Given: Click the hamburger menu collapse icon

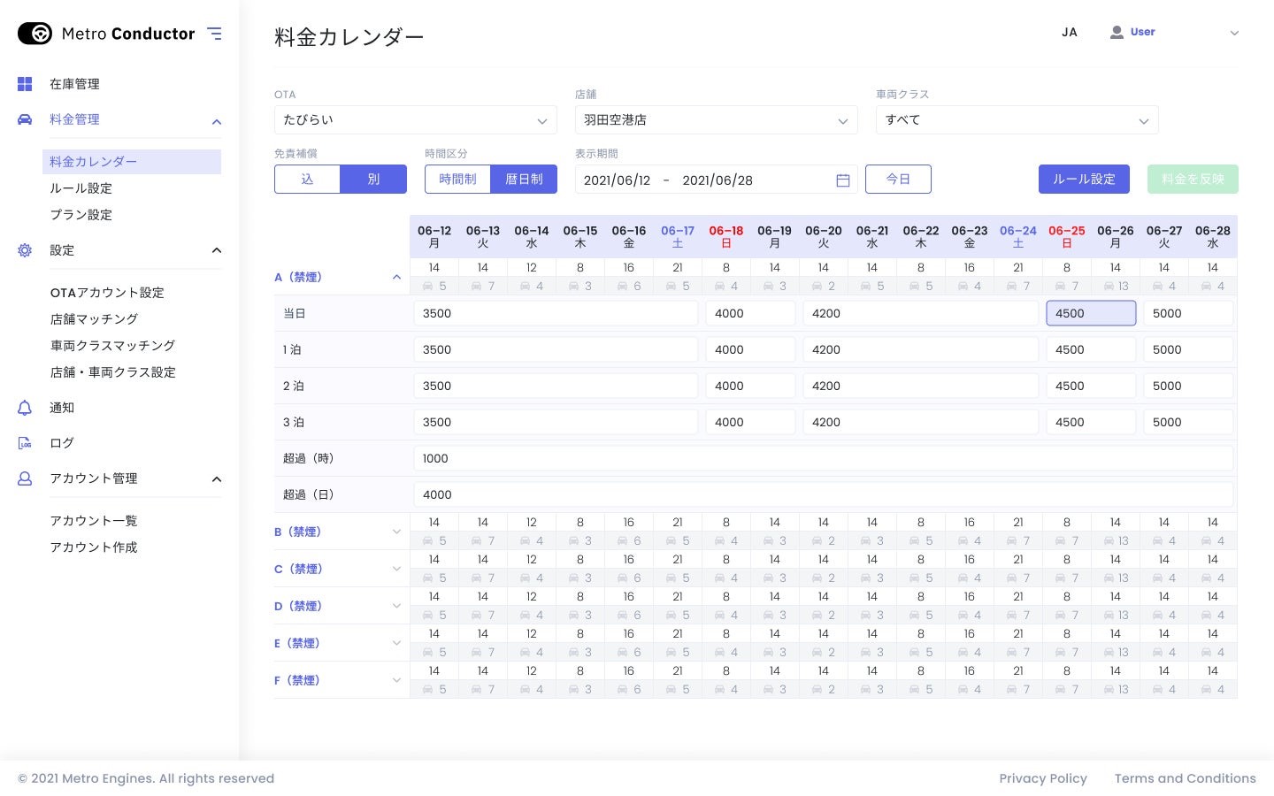Looking at the screenshot, I should pyautogui.click(x=214, y=34).
